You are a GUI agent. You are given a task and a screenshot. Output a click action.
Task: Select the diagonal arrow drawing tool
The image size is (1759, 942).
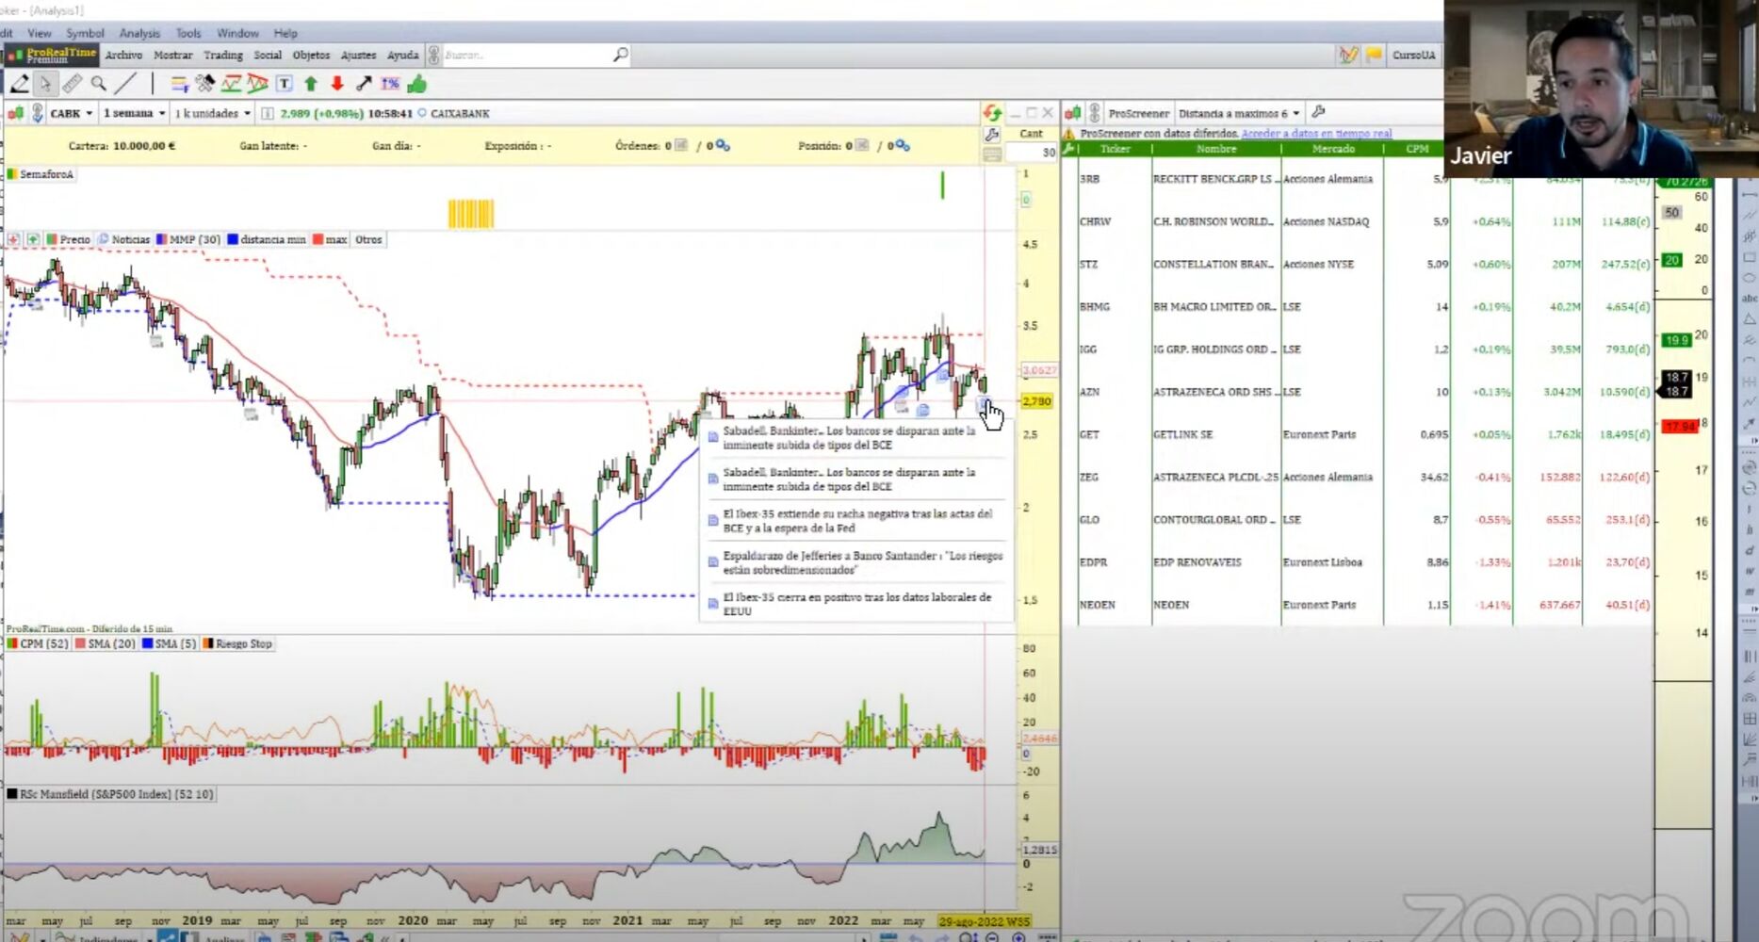(364, 85)
